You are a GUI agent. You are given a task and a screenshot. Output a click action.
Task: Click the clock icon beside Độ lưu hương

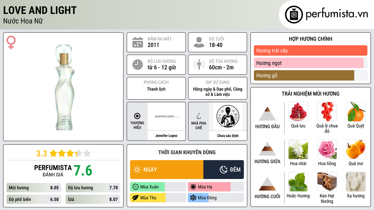coord(138,65)
